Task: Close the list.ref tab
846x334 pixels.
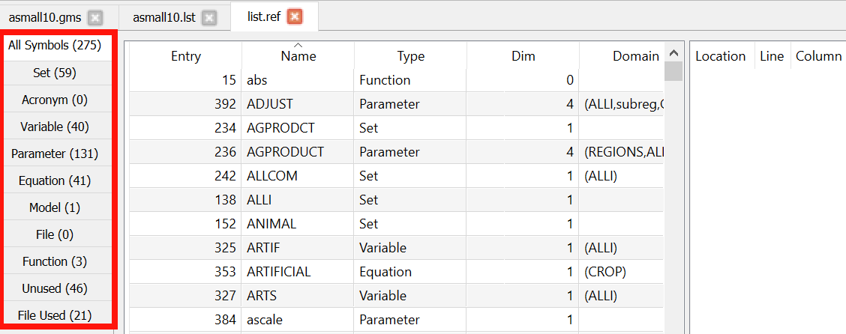Action: (295, 16)
